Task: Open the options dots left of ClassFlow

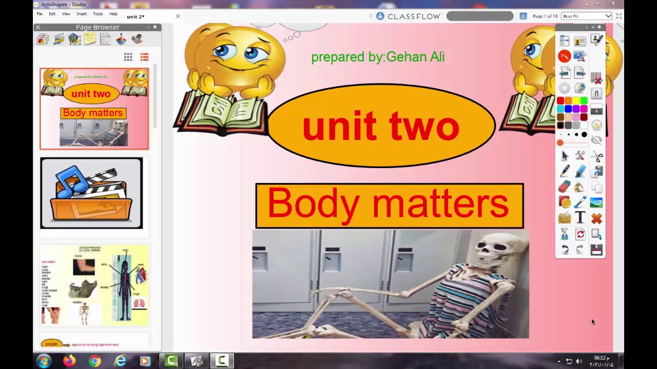Action: [371, 16]
